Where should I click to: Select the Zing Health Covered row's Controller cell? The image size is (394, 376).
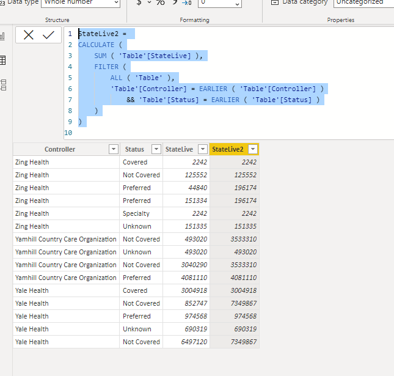[x=67, y=162]
